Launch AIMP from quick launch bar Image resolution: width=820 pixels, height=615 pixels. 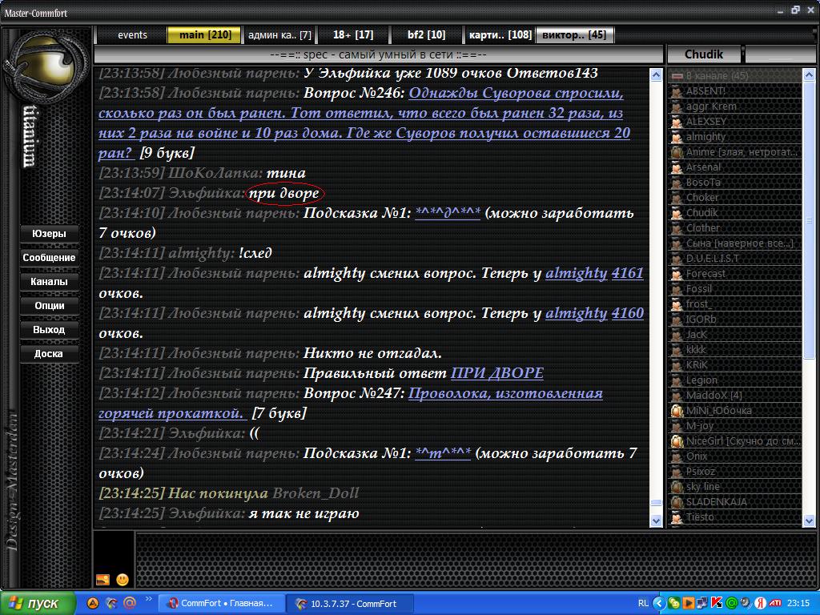pos(93,603)
